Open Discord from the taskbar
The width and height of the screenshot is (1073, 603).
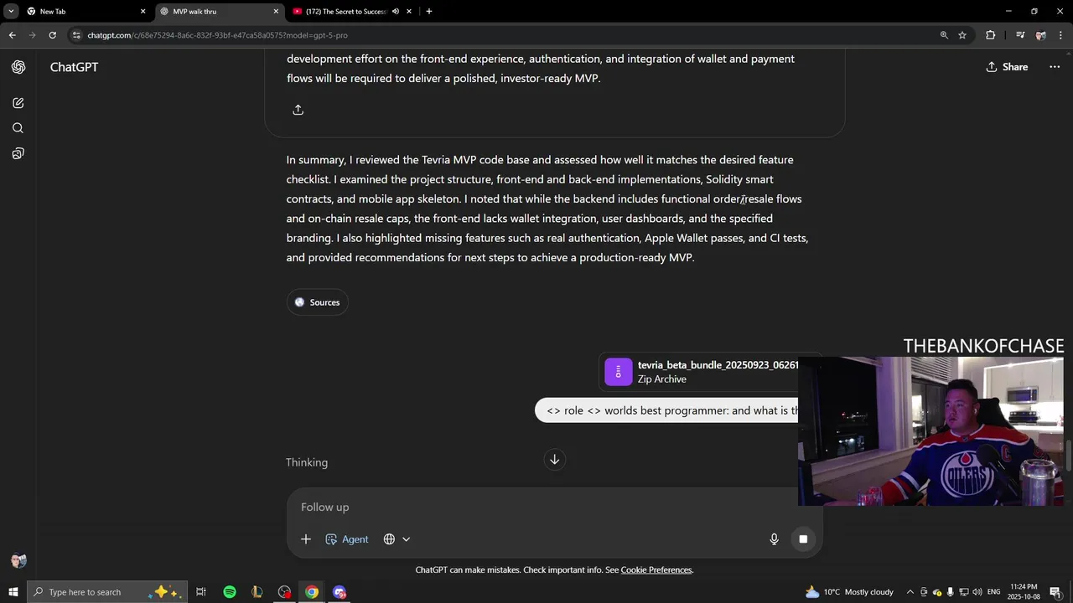click(x=340, y=592)
